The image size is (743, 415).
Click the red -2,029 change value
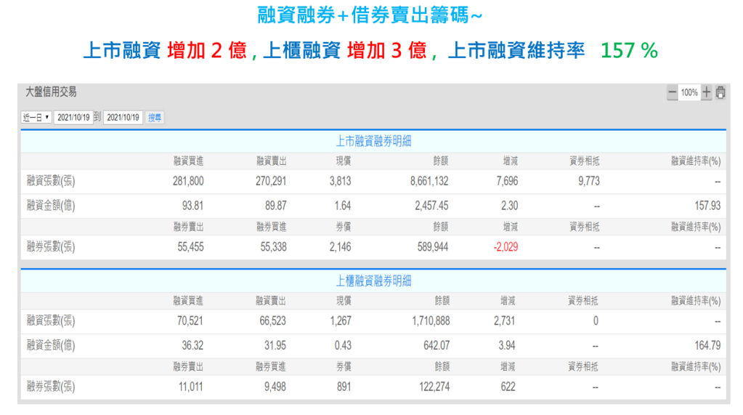coord(506,247)
